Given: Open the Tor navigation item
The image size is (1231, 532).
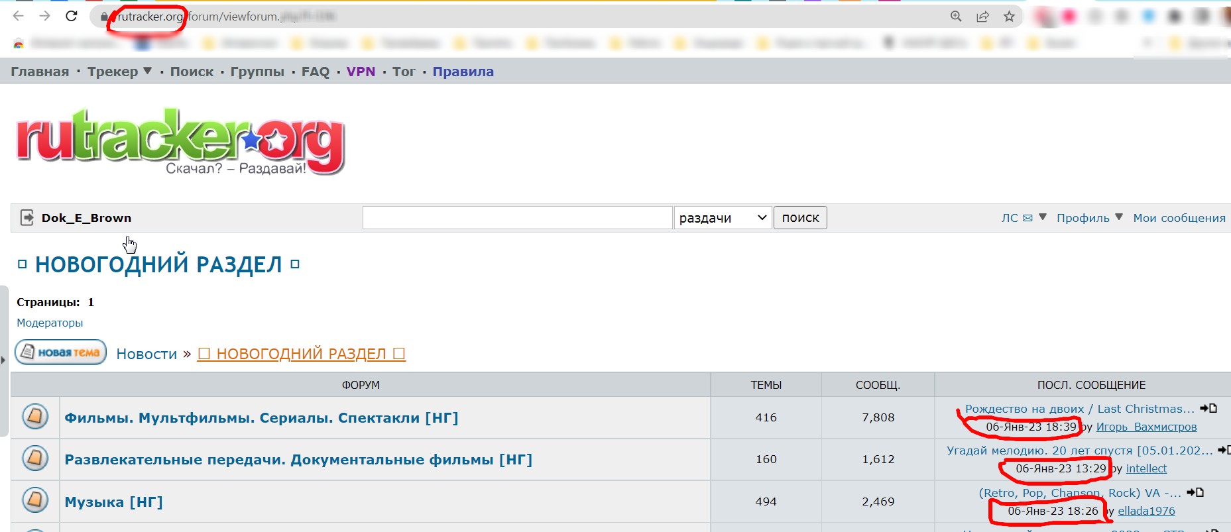Looking at the screenshot, I should (x=404, y=72).
